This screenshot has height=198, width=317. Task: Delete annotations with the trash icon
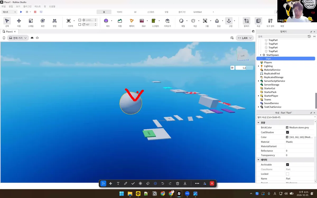(x=178, y=183)
